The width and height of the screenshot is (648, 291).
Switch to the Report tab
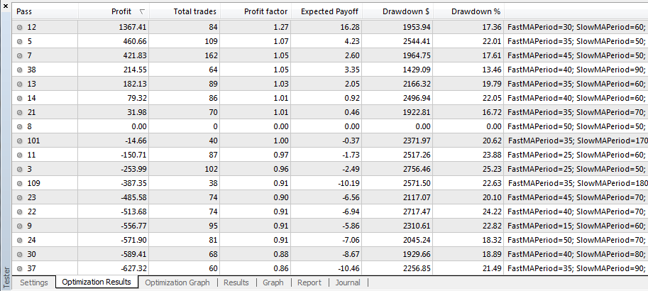(309, 282)
